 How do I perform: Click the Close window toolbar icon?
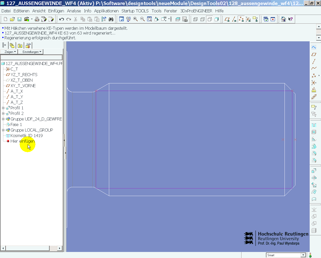(273, 19)
